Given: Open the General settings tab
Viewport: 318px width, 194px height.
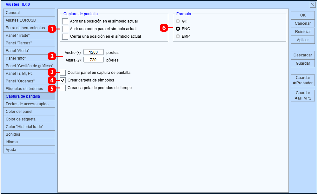Looking at the screenshot, I should coord(29,13).
